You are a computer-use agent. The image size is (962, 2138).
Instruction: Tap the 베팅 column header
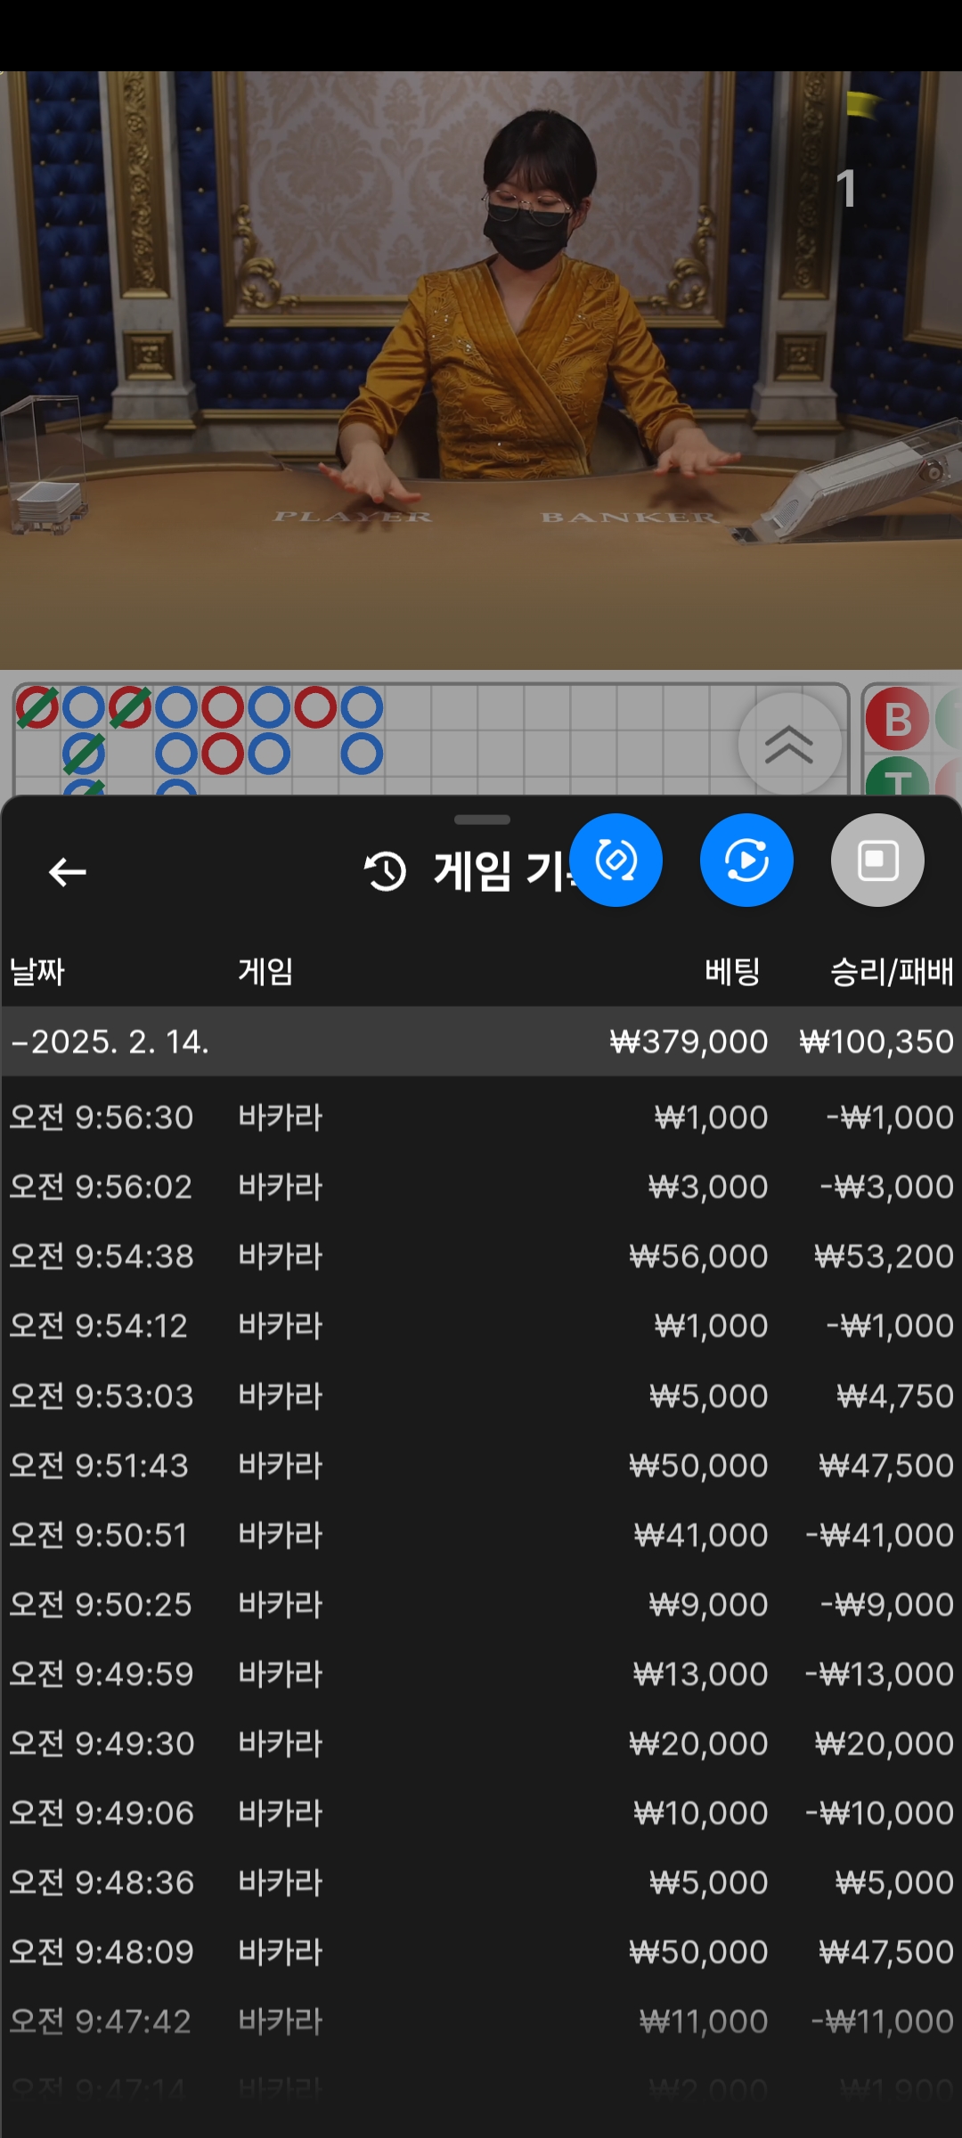[732, 971]
